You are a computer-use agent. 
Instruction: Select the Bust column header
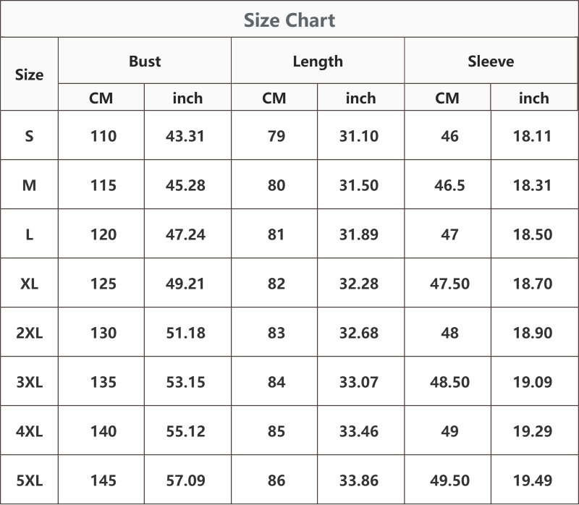(x=145, y=61)
